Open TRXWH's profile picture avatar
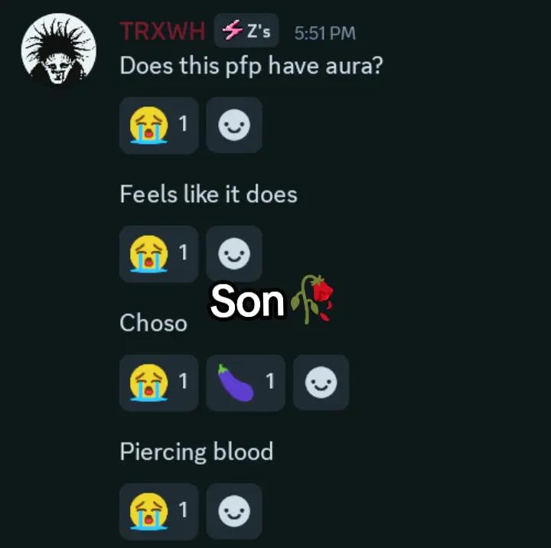Image resolution: width=551 pixels, height=548 pixels. point(59,49)
